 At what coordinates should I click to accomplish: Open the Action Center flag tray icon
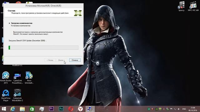(172, 109)
